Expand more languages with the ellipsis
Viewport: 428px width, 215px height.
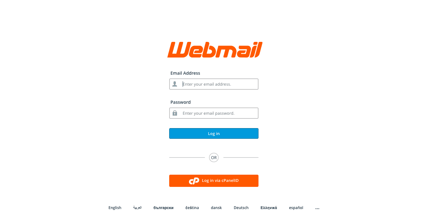point(317,208)
